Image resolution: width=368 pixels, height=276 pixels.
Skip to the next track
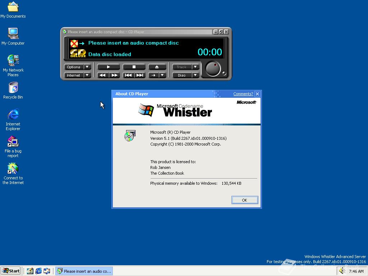click(x=140, y=75)
